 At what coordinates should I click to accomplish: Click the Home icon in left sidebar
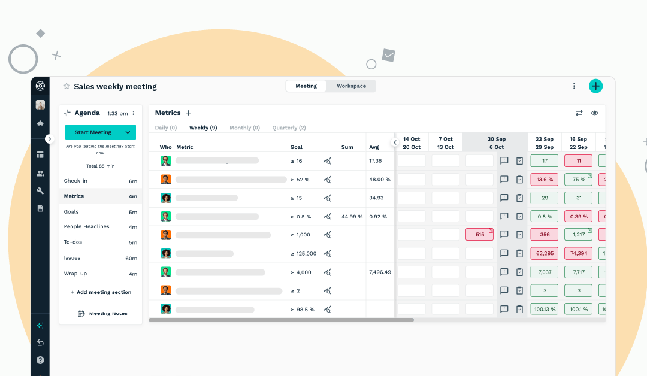[40, 123]
